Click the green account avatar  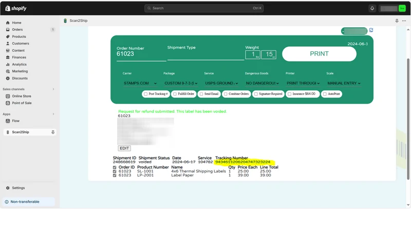[x=402, y=8]
